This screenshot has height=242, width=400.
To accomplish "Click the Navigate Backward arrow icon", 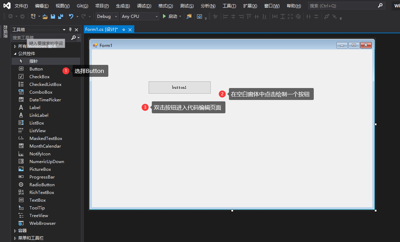I will point(11,16).
